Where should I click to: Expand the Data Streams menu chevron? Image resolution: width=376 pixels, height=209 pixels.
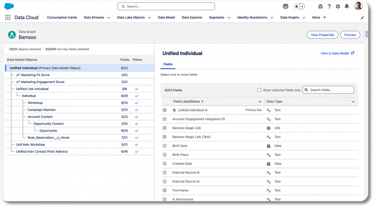pyautogui.click(x=109, y=18)
